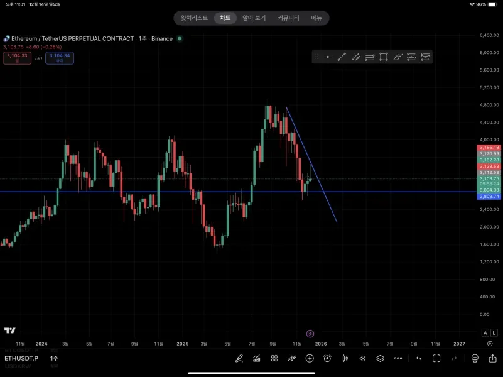
Task: Redo the chart action
Action: pos(454,358)
